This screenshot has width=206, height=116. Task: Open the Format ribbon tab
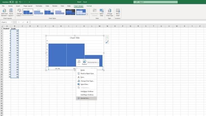click(x=89, y=6)
